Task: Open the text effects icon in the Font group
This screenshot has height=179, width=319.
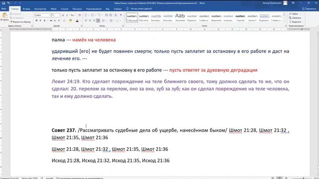Action: [64, 20]
